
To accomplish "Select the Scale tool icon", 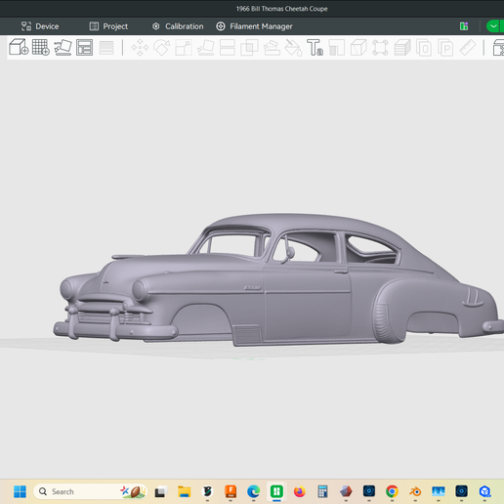I will [184, 48].
